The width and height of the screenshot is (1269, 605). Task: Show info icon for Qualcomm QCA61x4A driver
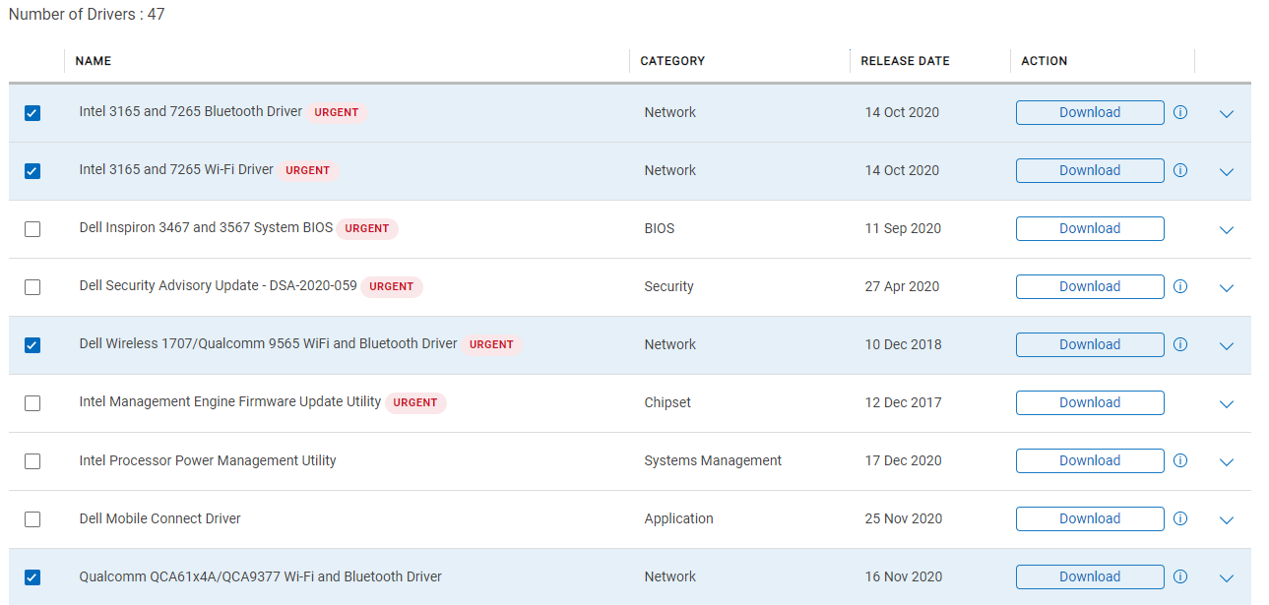point(1180,576)
